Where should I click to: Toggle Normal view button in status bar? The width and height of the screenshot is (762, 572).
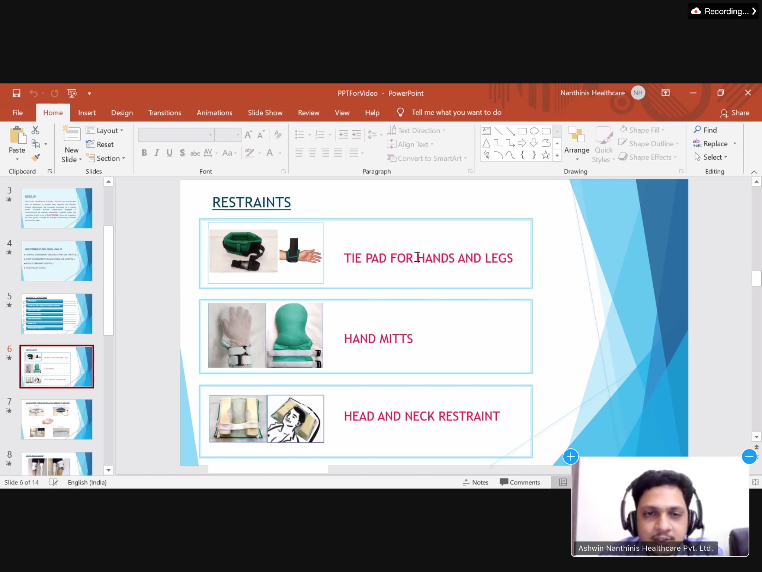click(563, 482)
